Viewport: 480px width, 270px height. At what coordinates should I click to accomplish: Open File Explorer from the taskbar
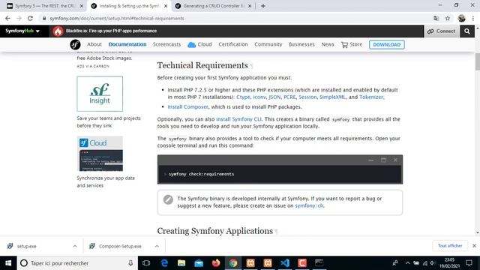181,263
